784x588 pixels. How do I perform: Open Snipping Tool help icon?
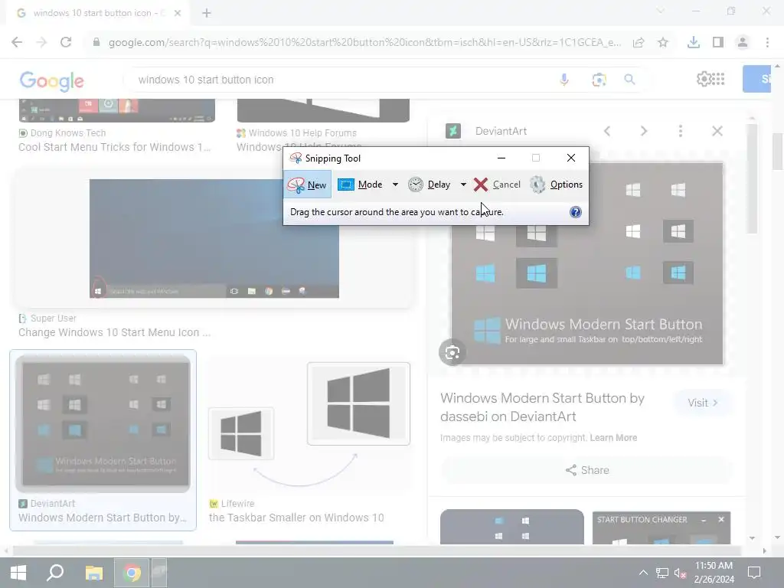point(576,212)
